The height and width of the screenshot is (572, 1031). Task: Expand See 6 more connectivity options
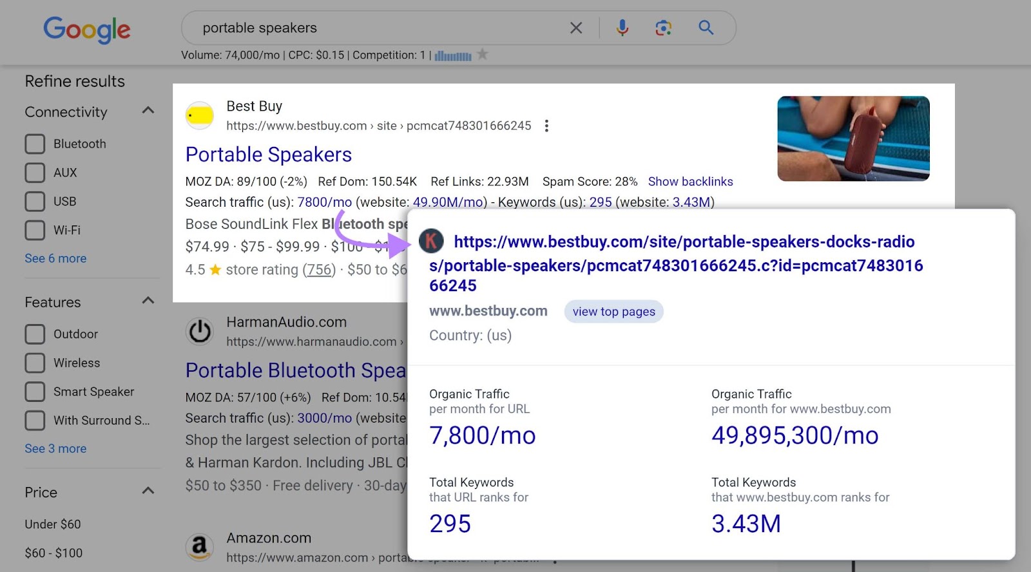[x=55, y=258]
